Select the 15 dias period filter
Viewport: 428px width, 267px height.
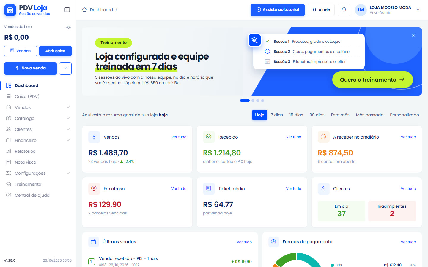[296, 115]
